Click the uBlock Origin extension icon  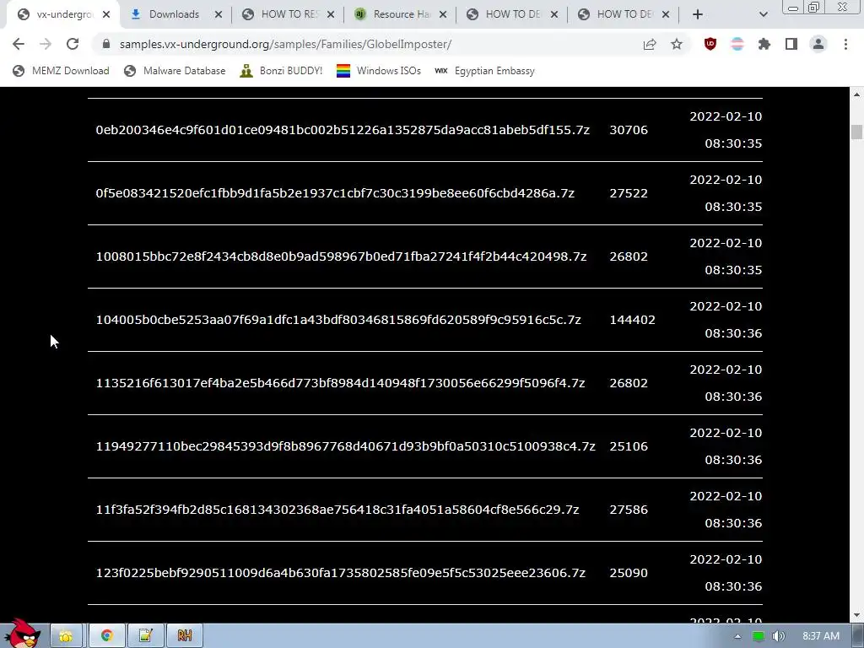point(710,44)
